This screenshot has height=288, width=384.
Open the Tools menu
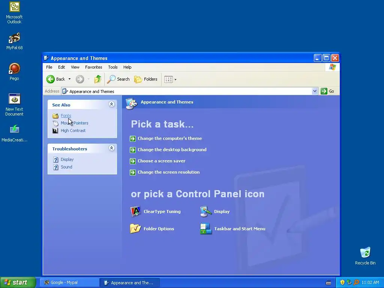click(112, 67)
